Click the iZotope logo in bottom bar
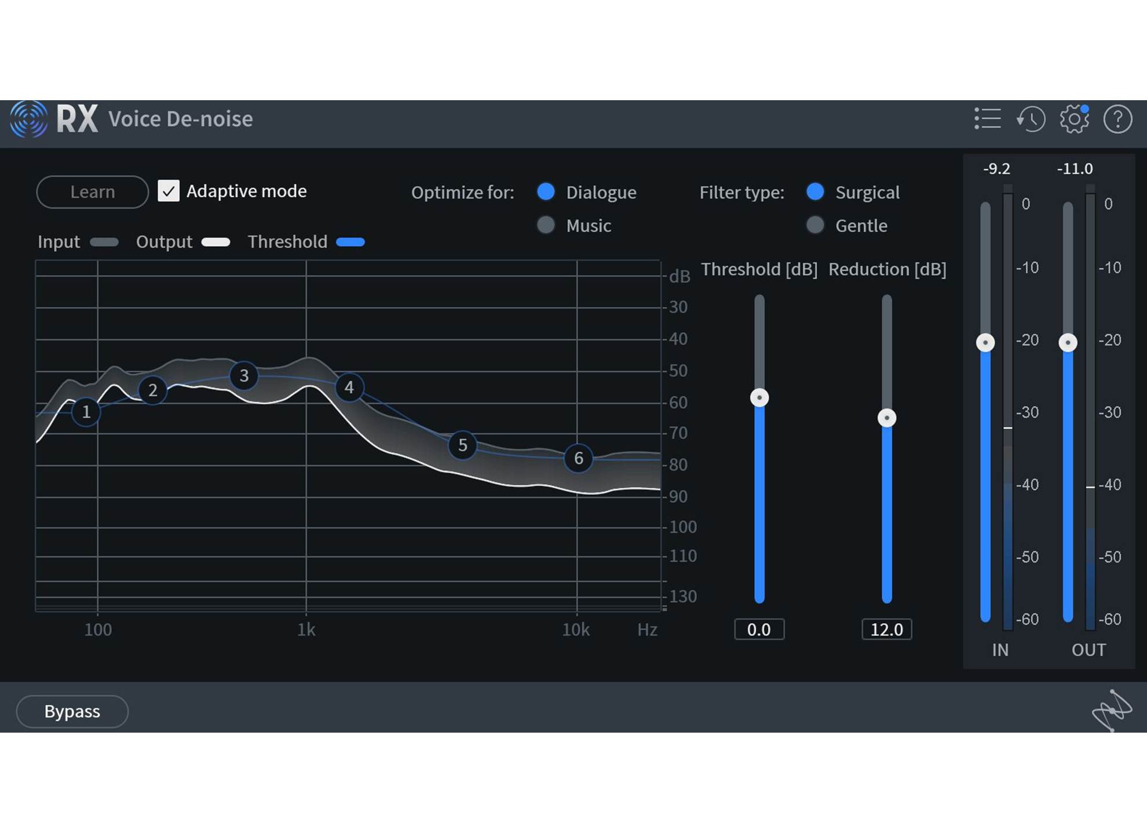This screenshot has width=1147, height=834. coord(1112,710)
